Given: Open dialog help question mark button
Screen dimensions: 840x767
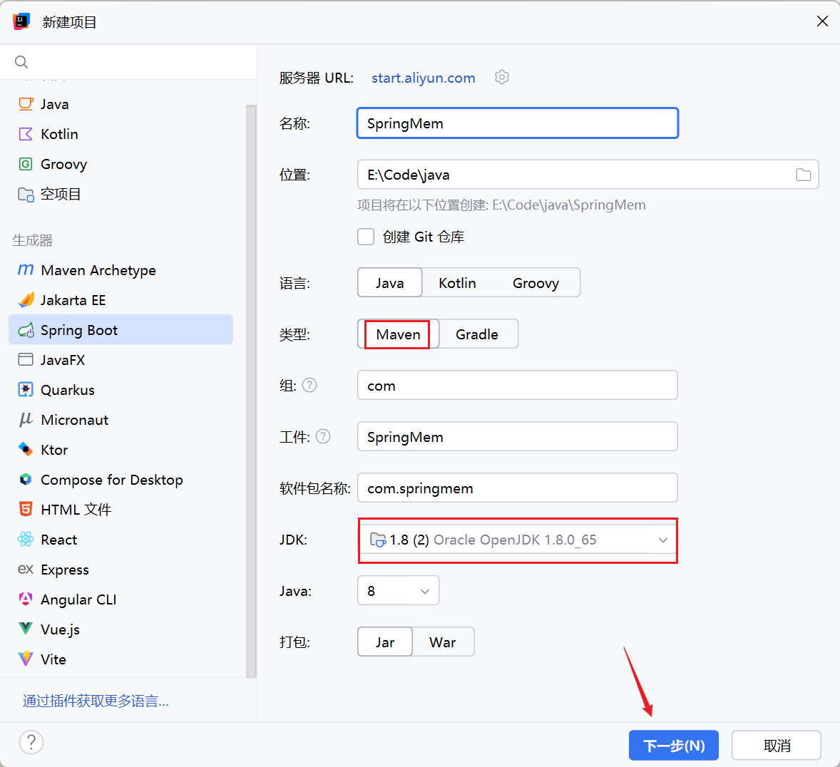Looking at the screenshot, I should point(31,742).
